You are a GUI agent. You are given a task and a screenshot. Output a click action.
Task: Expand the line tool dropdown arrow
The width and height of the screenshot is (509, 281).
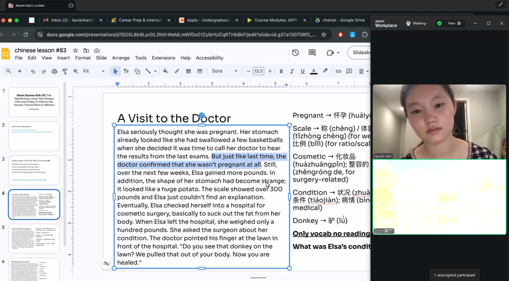155,71
